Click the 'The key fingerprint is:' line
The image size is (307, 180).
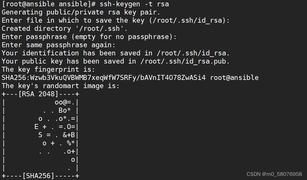(48, 69)
